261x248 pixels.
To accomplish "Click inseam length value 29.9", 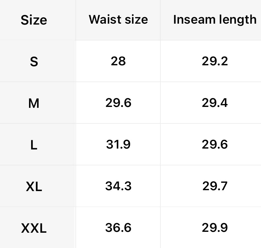I will tap(215, 228).
